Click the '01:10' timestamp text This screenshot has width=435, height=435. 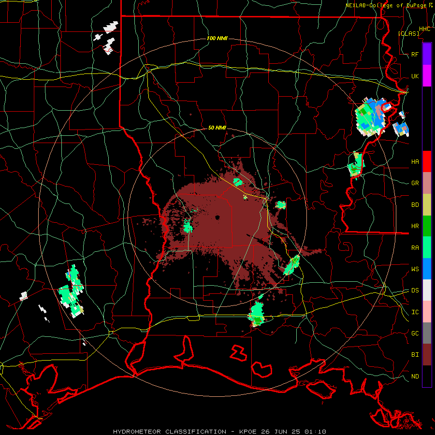coord(315,432)
